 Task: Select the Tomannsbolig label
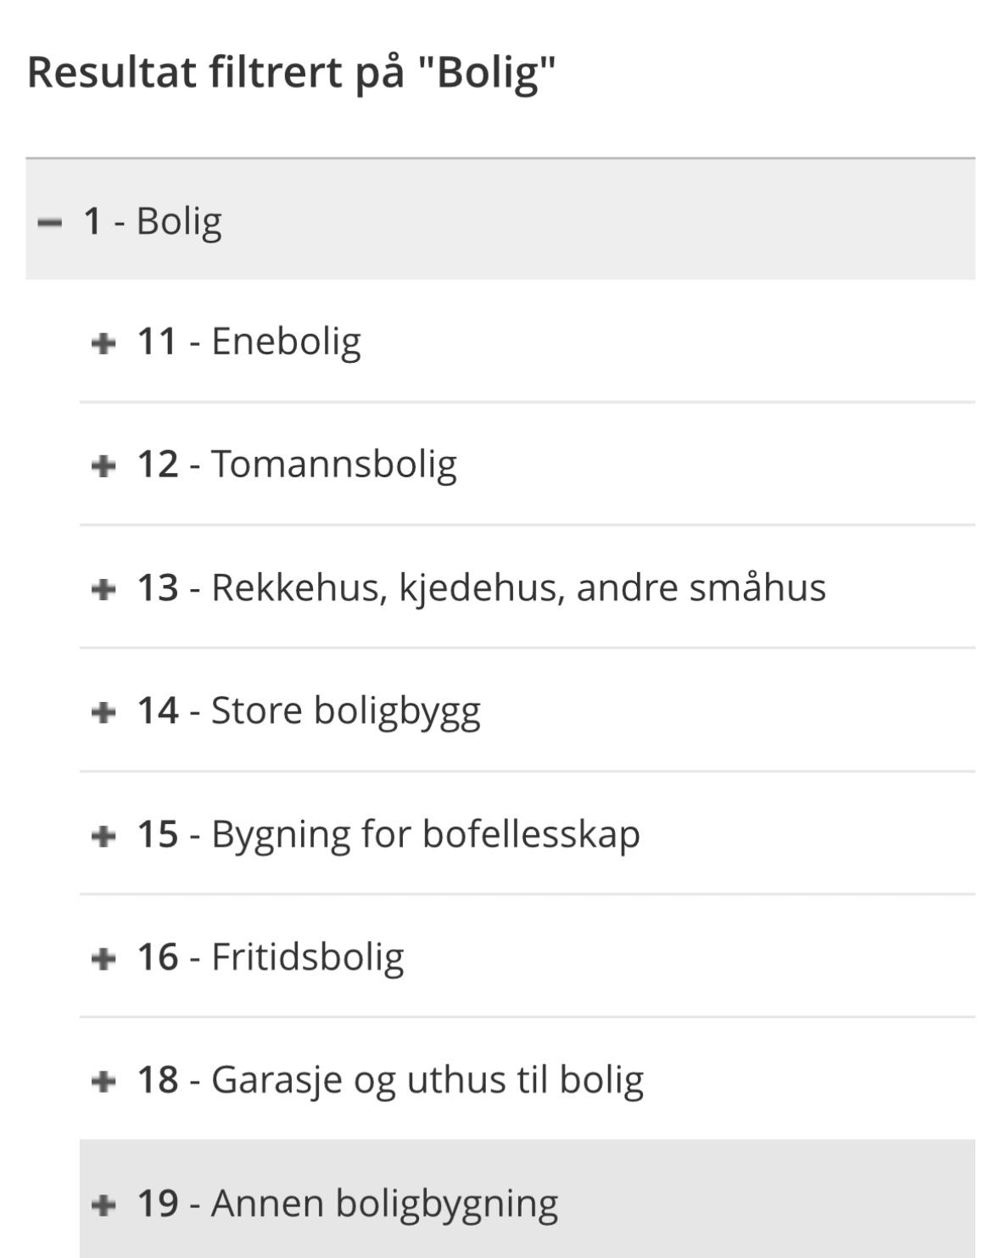[x=333, y=465]
